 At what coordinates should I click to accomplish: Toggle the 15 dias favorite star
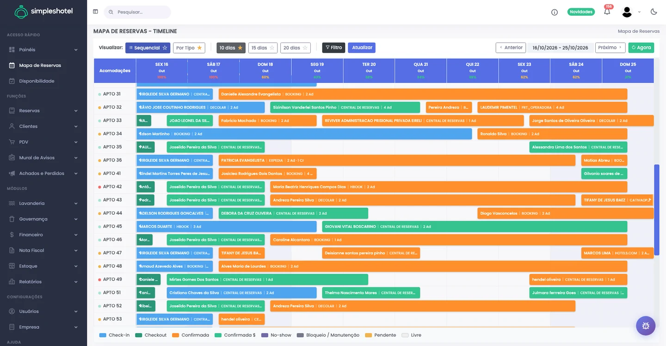pyautogui.click(x=271, y=48)
